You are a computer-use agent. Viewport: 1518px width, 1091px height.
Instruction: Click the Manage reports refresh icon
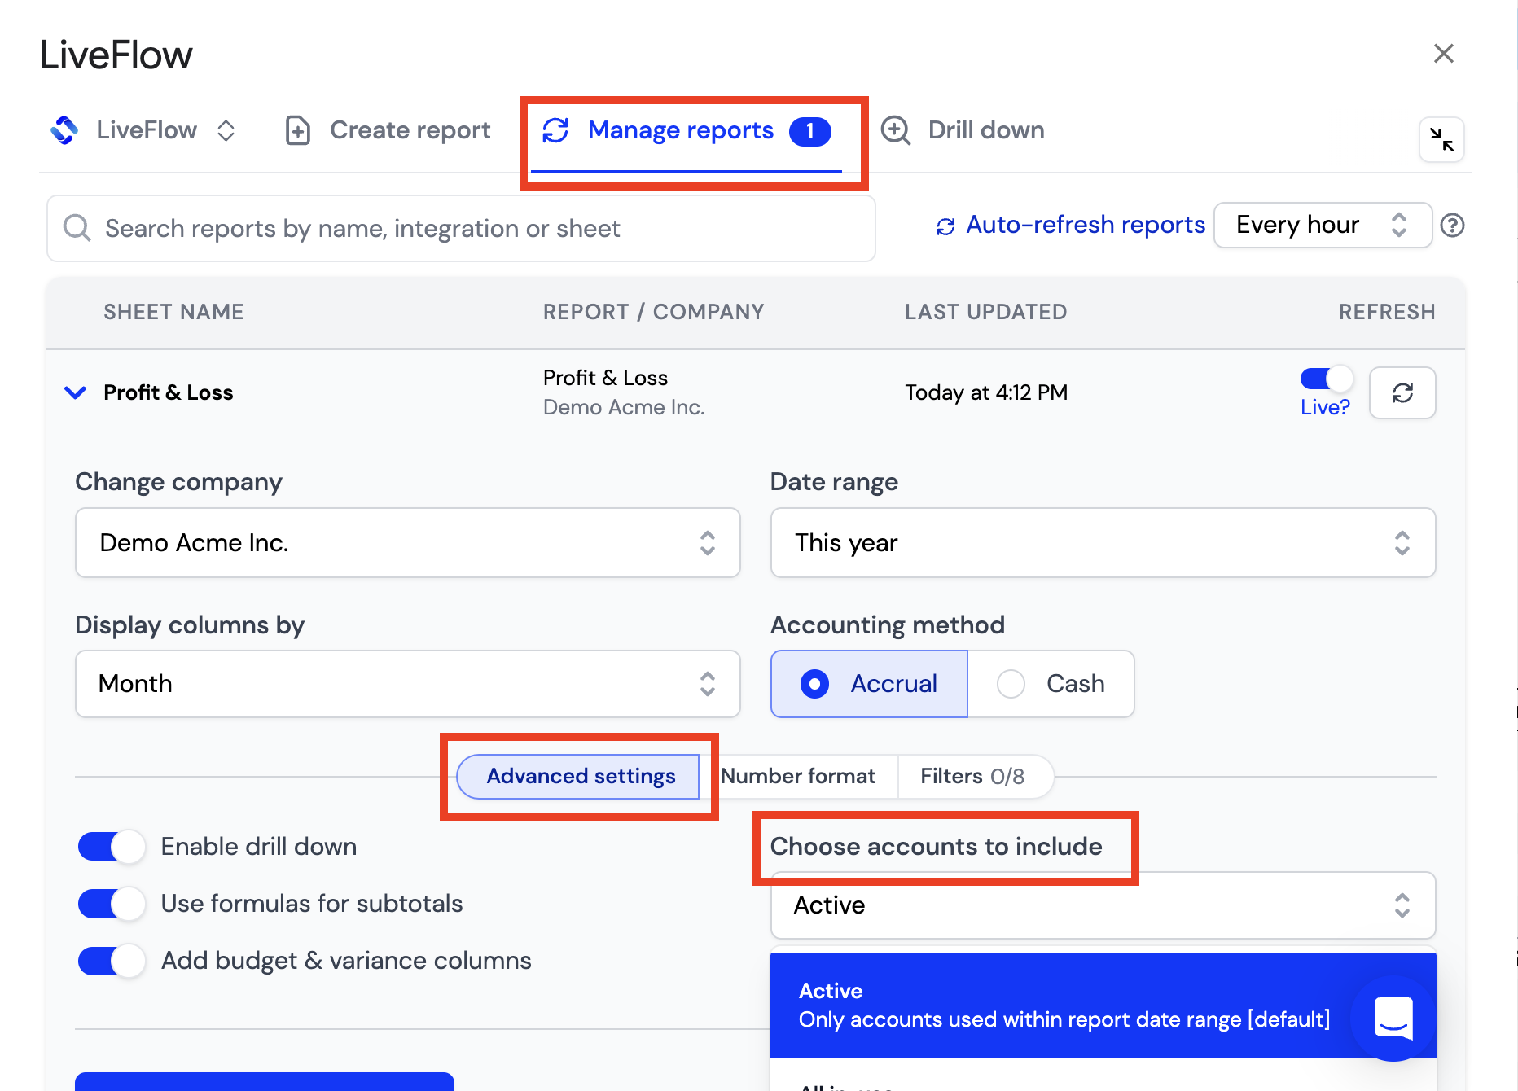coord(555,130)
